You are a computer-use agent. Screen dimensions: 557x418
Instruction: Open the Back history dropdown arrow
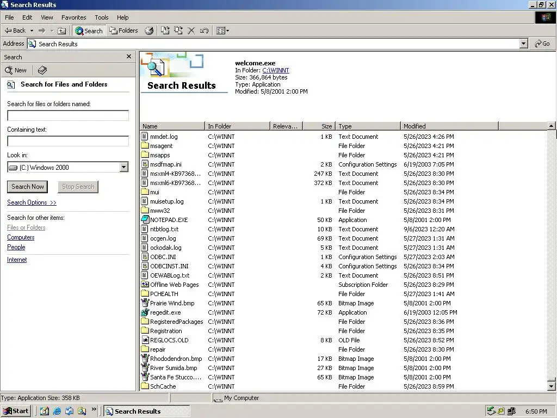tap(32, 30)
